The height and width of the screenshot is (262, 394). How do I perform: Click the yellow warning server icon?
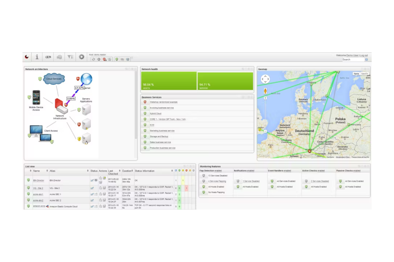(x=87, y=139)
